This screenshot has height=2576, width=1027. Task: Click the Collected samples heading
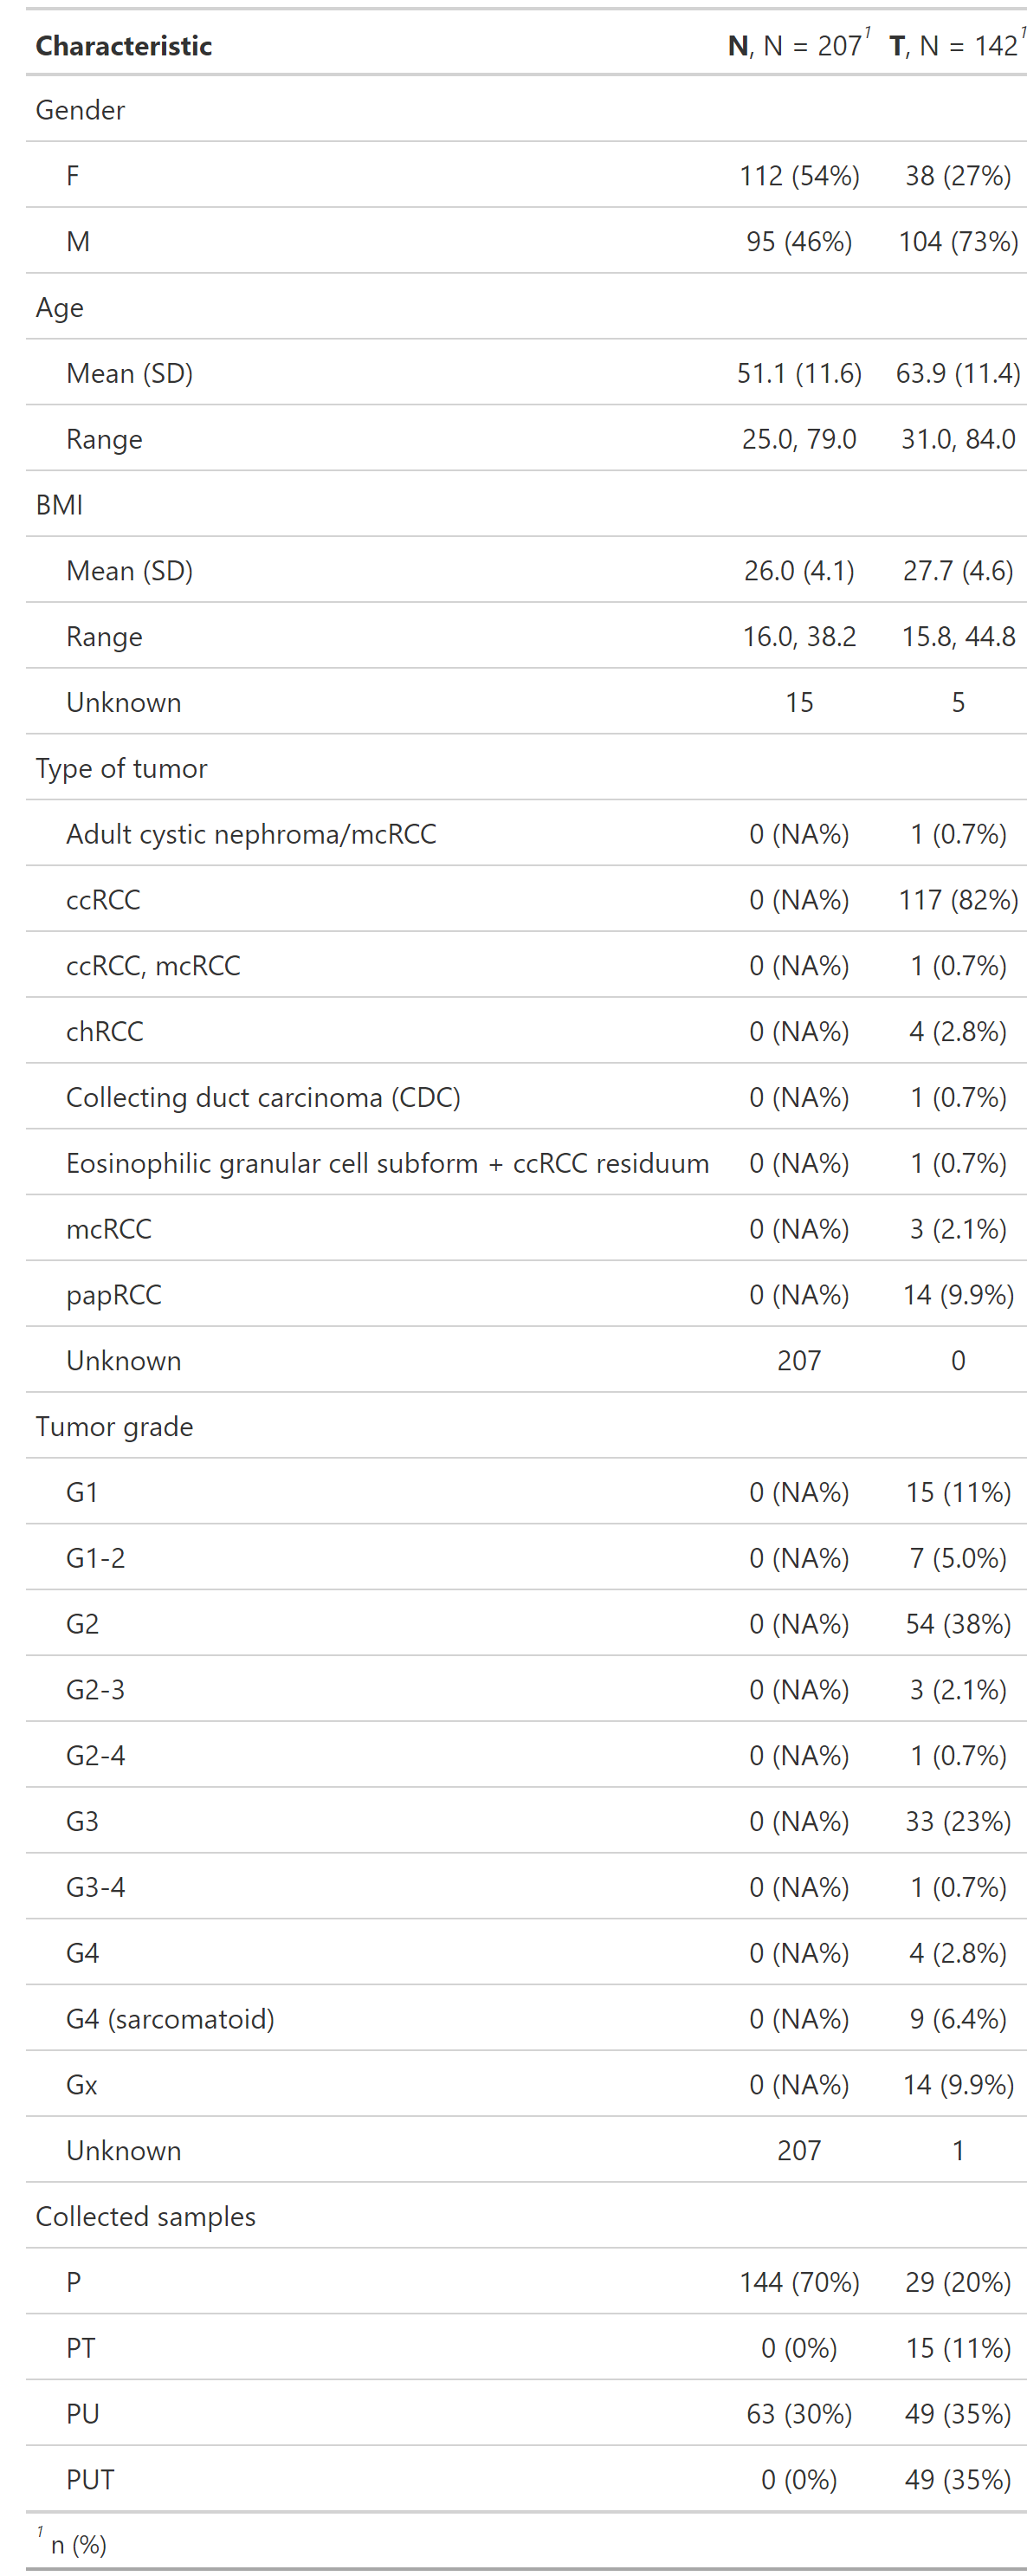(145, 2217)
